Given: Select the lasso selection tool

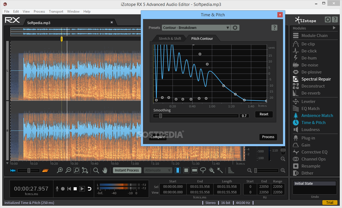Looking at the screenshot, I should pos(203,170).
